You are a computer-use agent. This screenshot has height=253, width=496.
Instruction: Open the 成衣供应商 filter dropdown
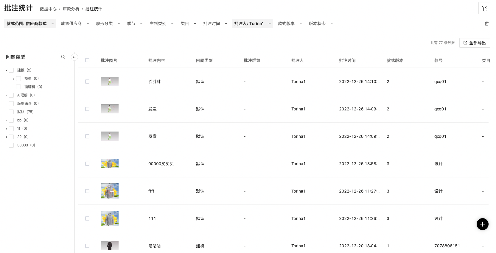75,24
